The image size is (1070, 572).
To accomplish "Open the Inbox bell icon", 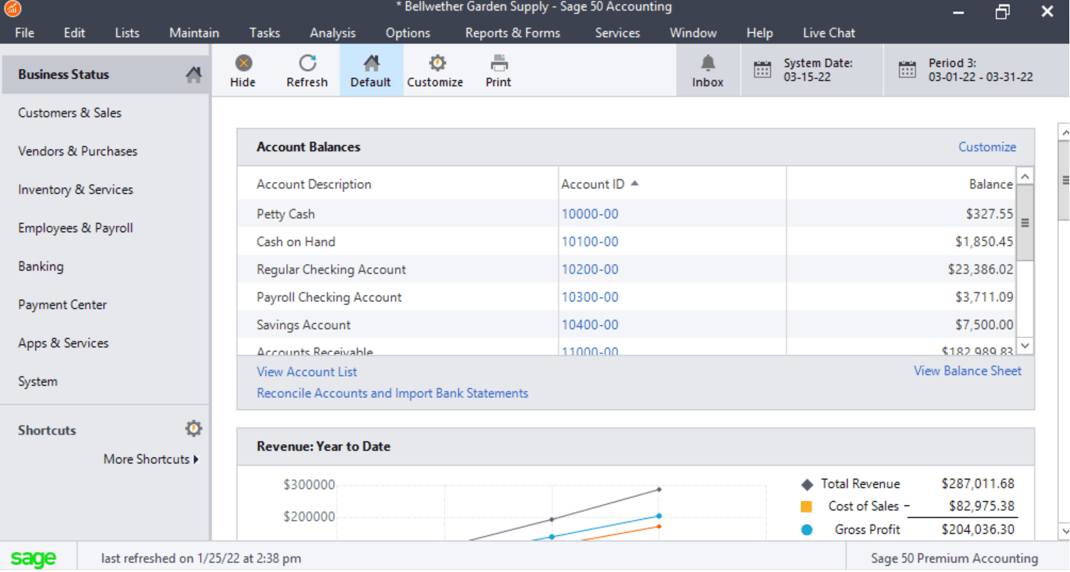I will click(x=708, y=63).
